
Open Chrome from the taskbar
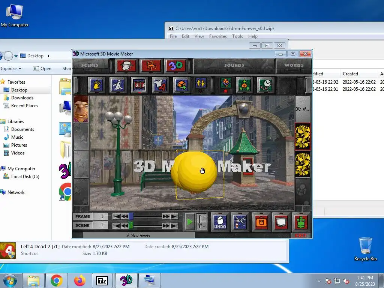[x=57, y=280]
